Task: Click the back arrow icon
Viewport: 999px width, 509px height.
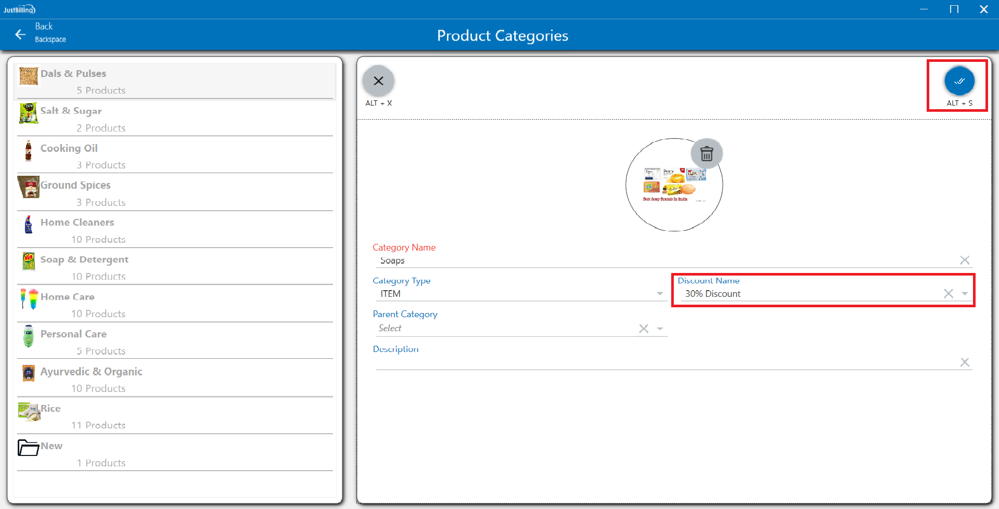Action: [x=20, y=34]
